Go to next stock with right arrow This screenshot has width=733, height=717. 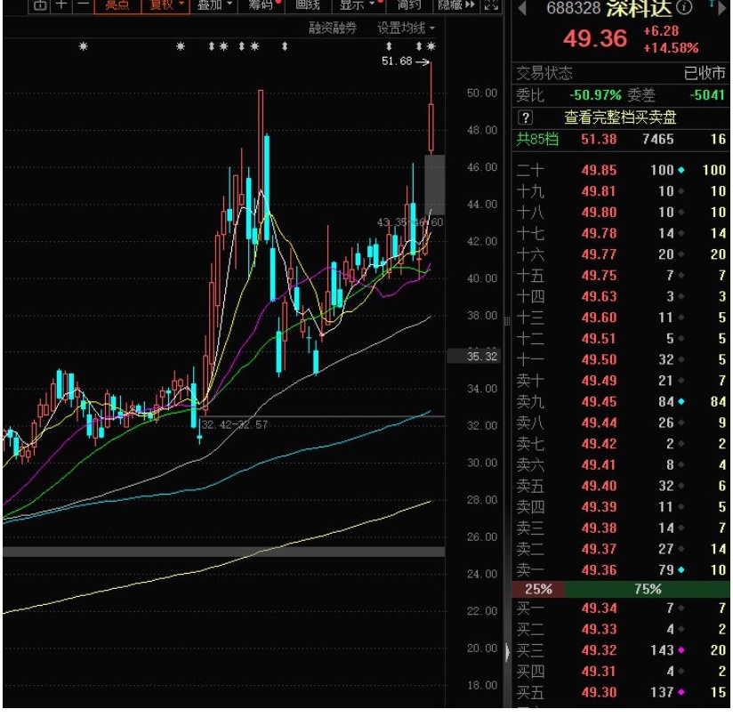coord(722,8)
